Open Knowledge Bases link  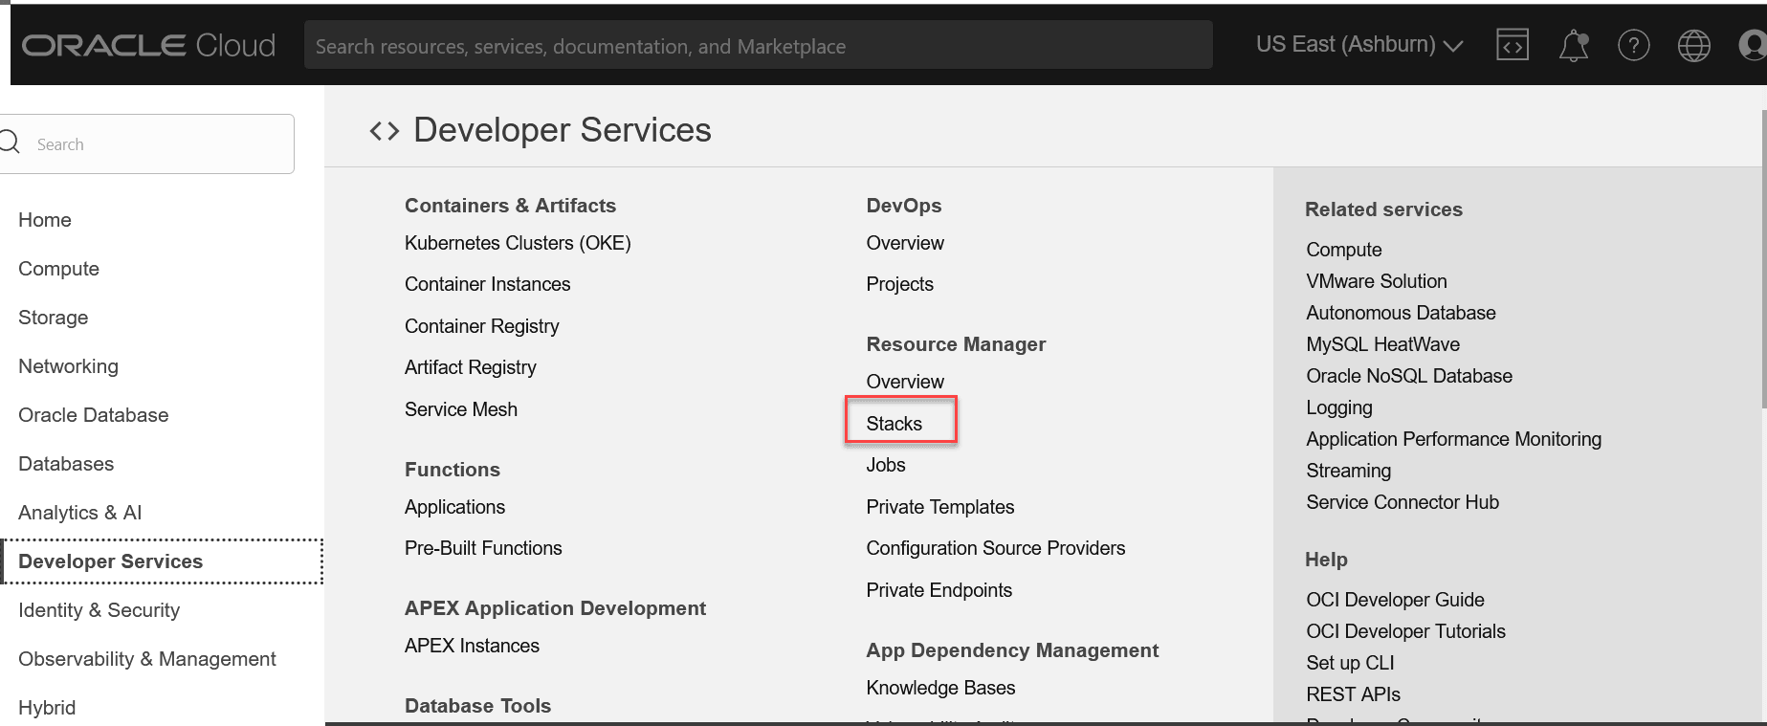point(940,688)
